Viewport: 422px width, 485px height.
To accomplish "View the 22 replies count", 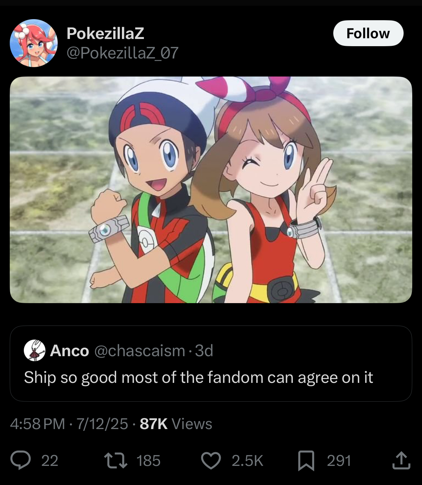I will click(x=50, y=461).
